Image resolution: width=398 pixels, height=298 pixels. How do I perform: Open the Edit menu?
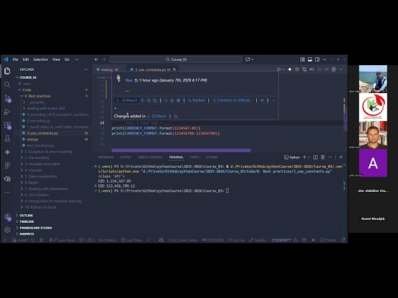point(25,60)
